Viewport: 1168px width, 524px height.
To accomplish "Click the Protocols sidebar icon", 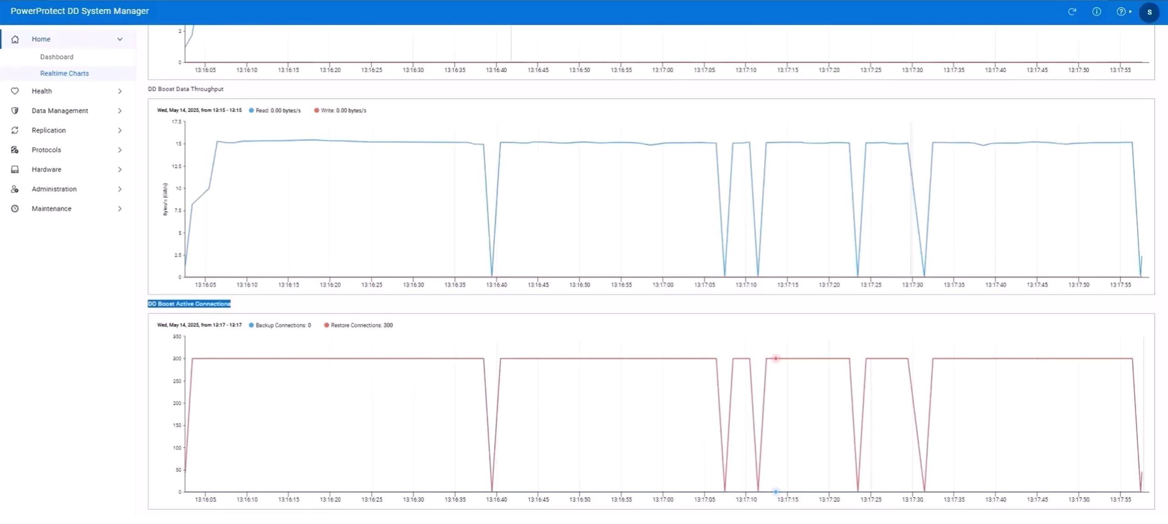I will pyautogui.click(x=15, y=150).
